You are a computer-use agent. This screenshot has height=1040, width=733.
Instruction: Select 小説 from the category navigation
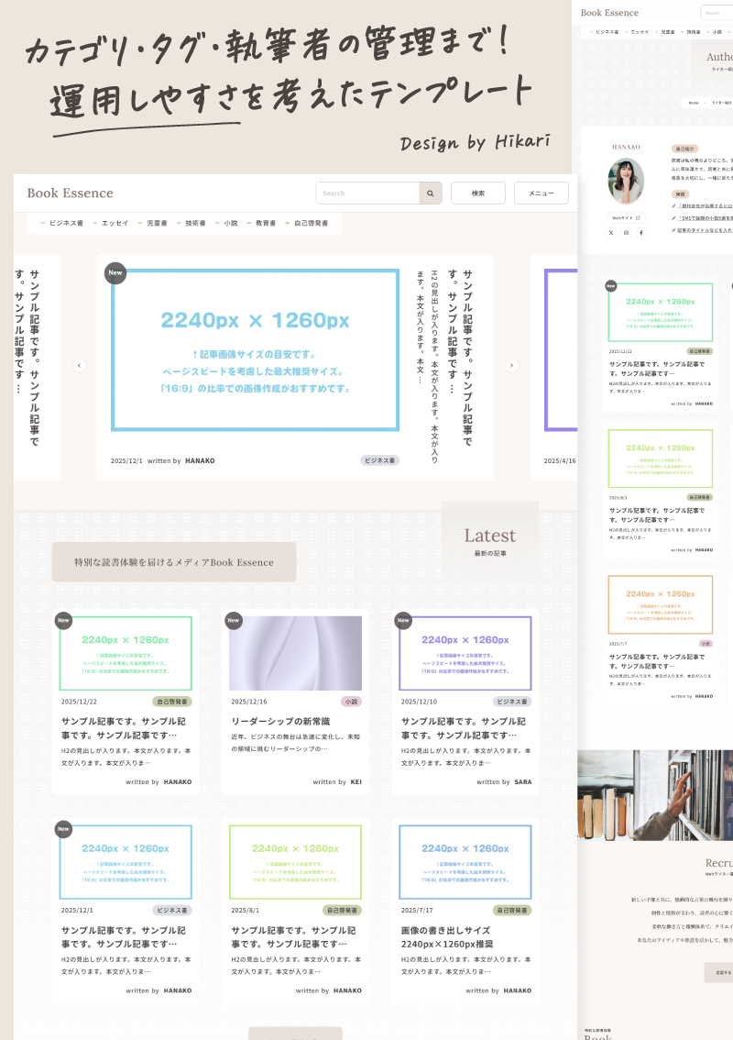pos(233,223)
